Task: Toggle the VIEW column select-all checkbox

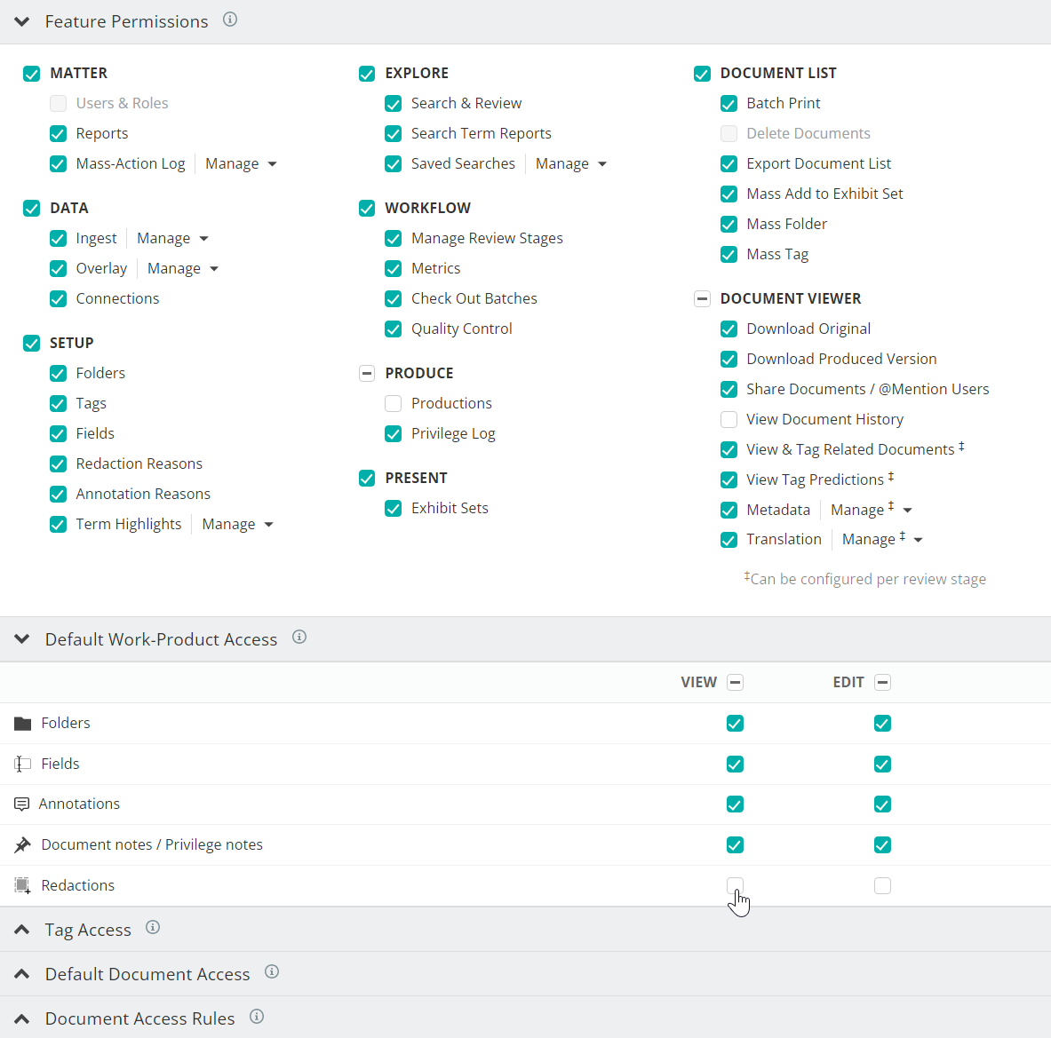Action: tap(736, 683)
